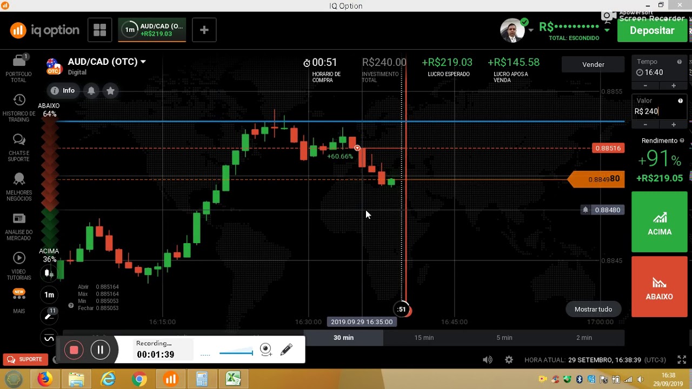
Task: Open the drawing tools pencil icon
Action: (49, 316)
